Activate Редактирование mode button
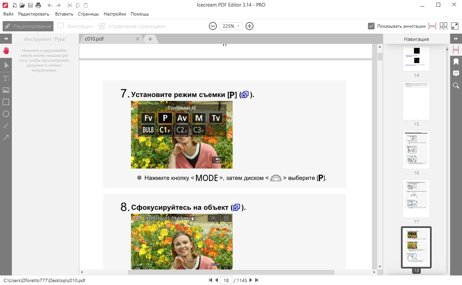 (28, 26)
